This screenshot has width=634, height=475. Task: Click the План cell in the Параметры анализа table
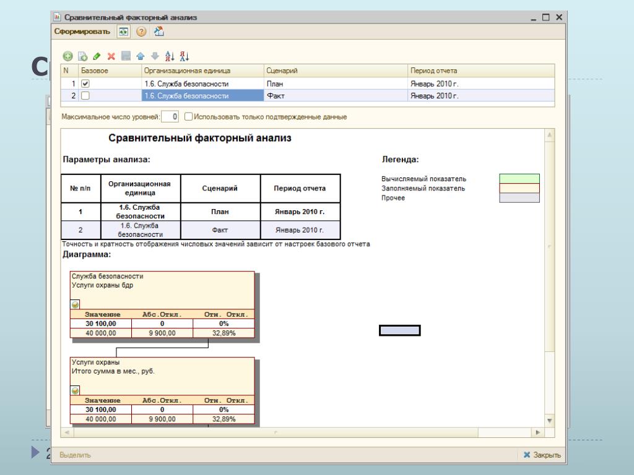point(220,212)
